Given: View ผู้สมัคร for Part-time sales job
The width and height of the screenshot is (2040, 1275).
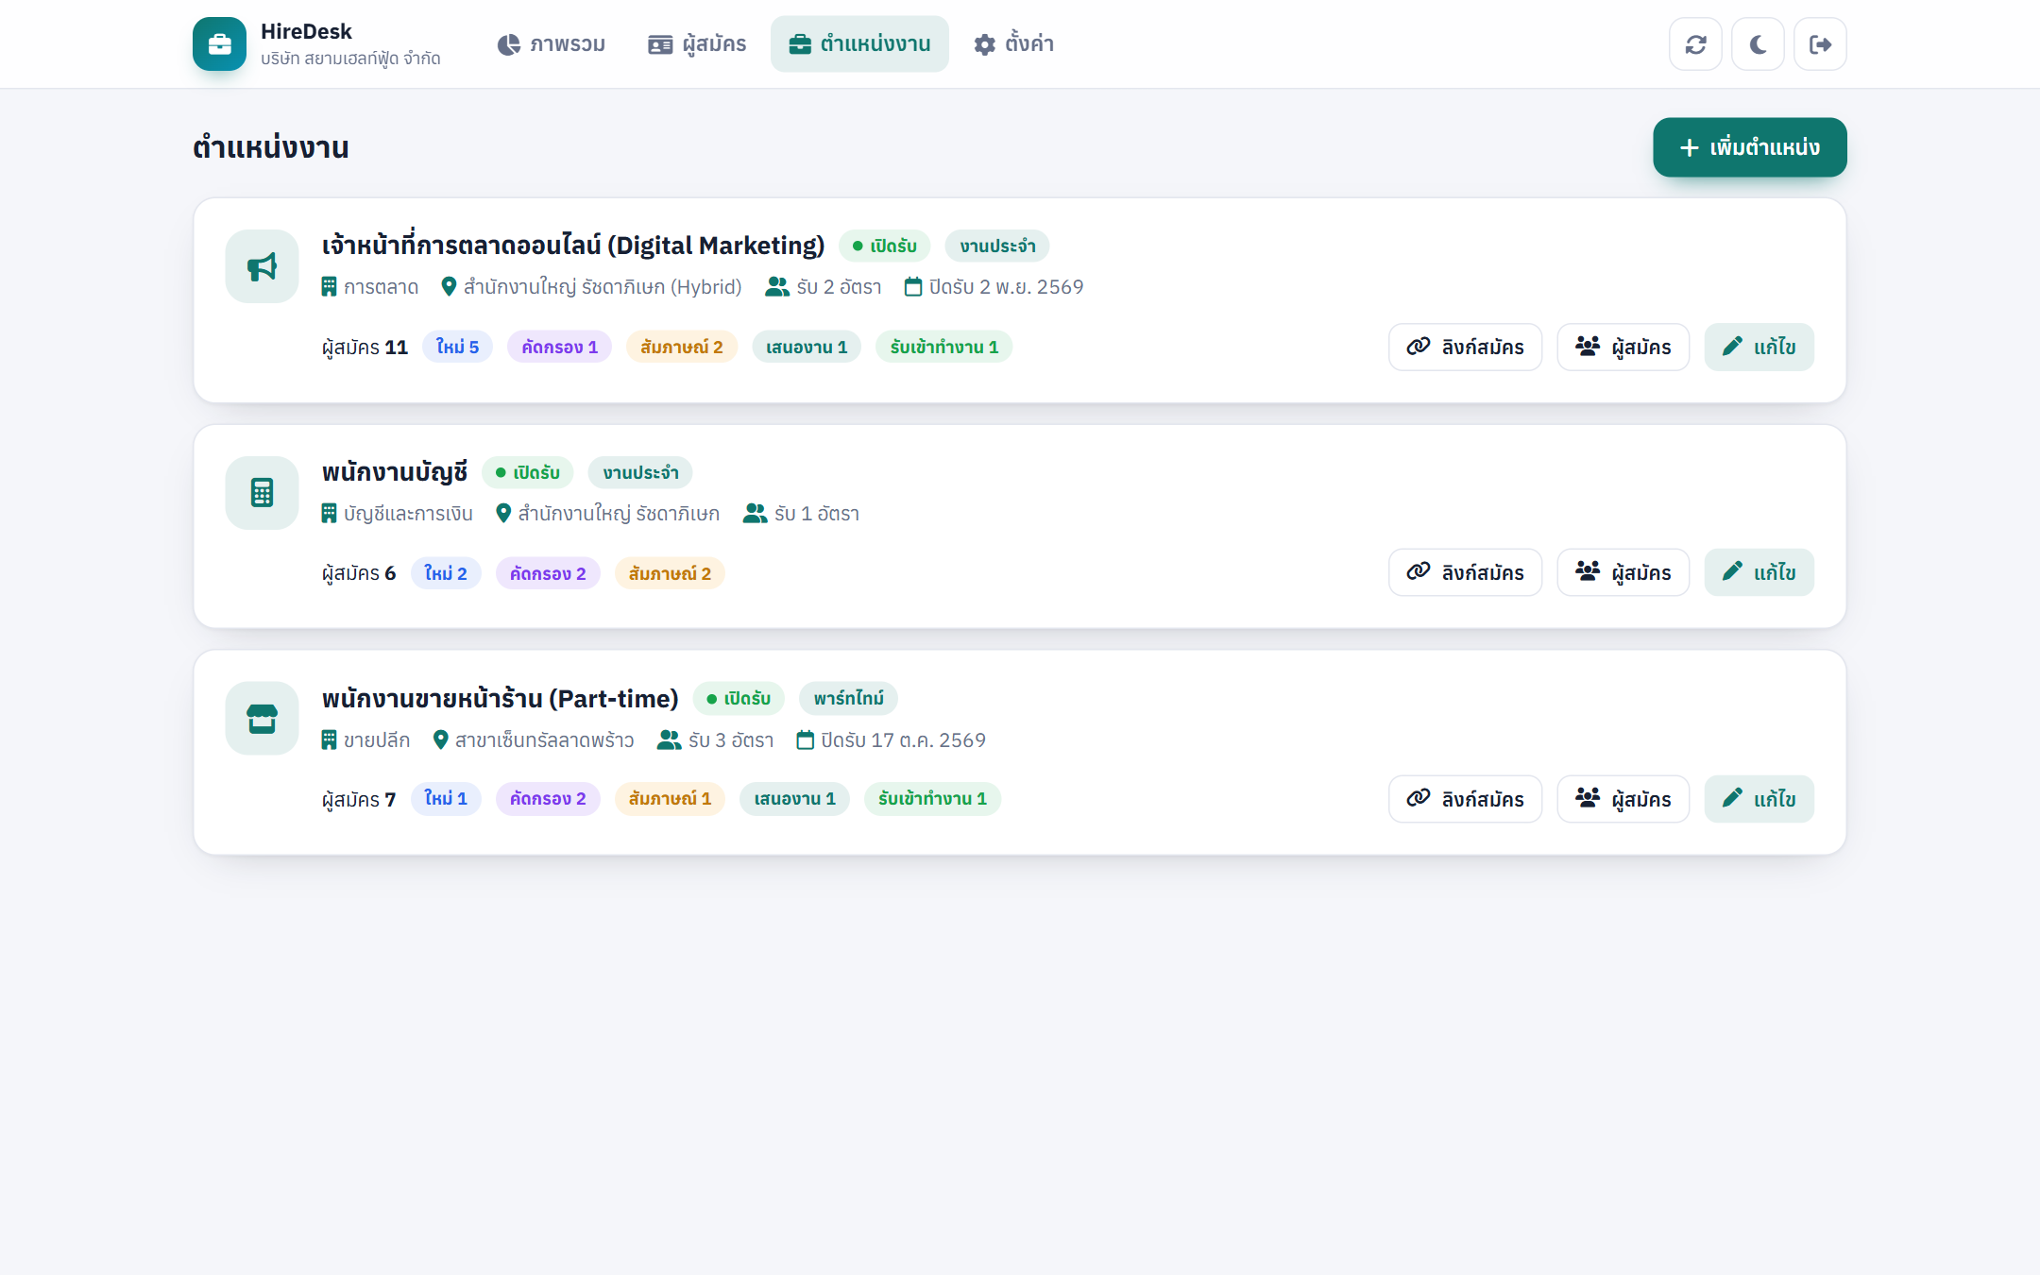Looking at the screenshot, I should point(1623,799).
